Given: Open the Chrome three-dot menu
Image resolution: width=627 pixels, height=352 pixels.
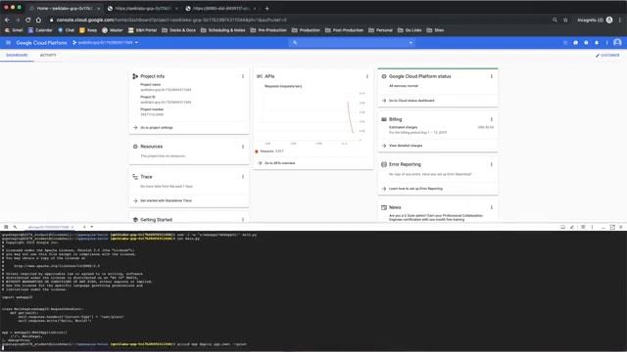Looking at the screenshot, I should (x=620, y=20).
